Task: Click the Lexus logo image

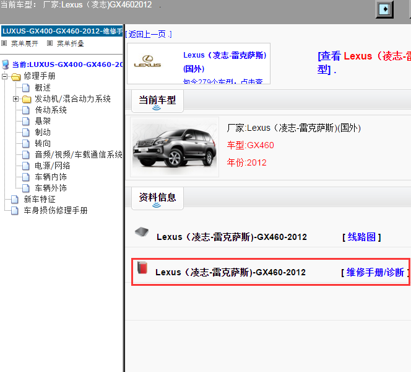Action: [147, 61]
